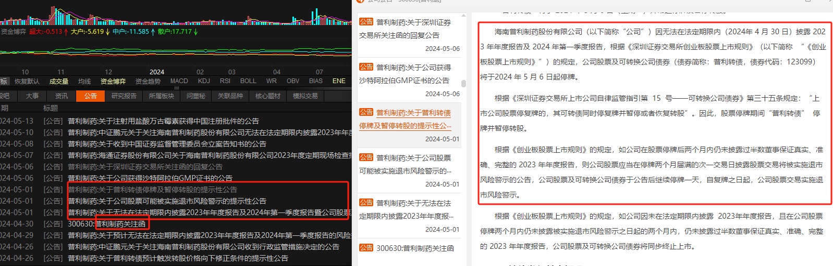Open the 模拟交易 tab
This screenshot has width=833, height=266.
click(x=305, y=96)
